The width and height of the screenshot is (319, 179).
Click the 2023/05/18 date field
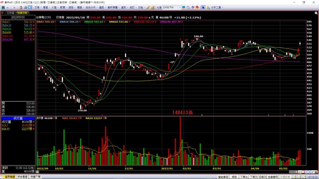coord(18,17)
